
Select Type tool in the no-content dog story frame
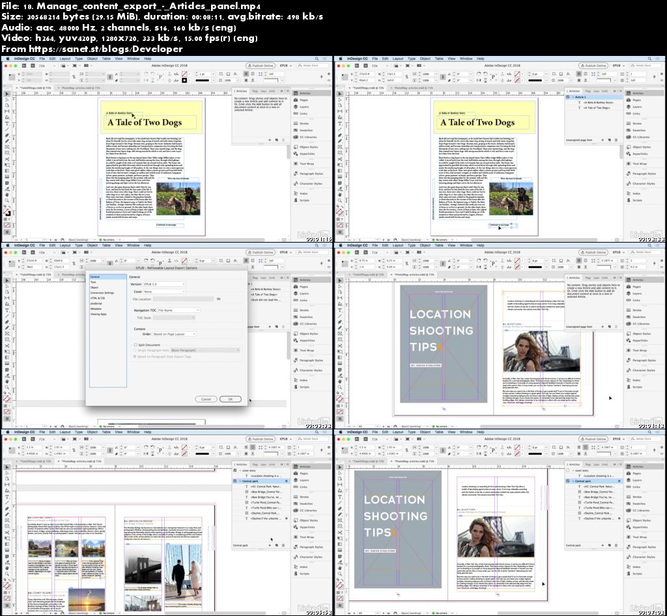(x=7, y=123)
